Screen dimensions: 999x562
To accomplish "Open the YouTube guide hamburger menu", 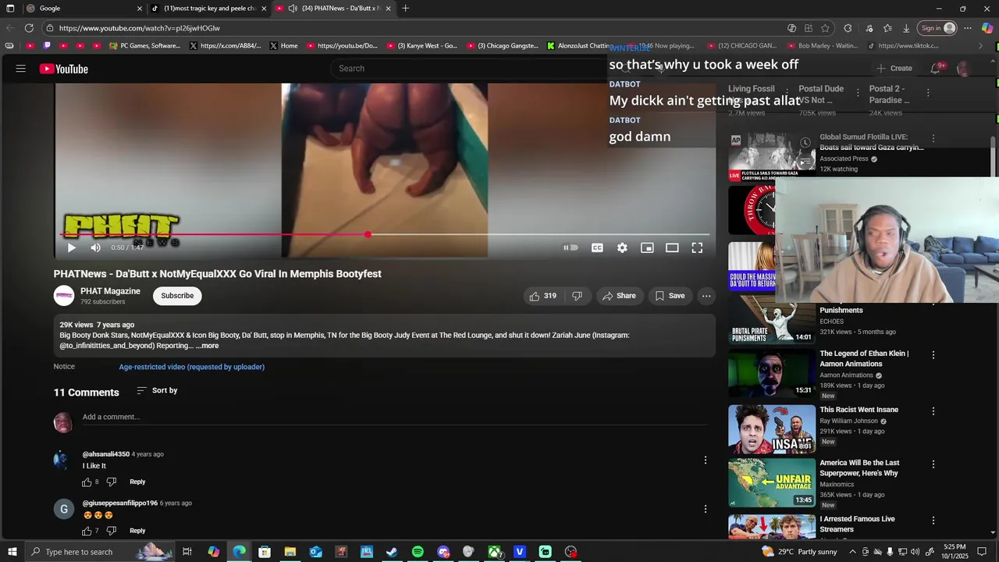I will (x=21, y=69).
